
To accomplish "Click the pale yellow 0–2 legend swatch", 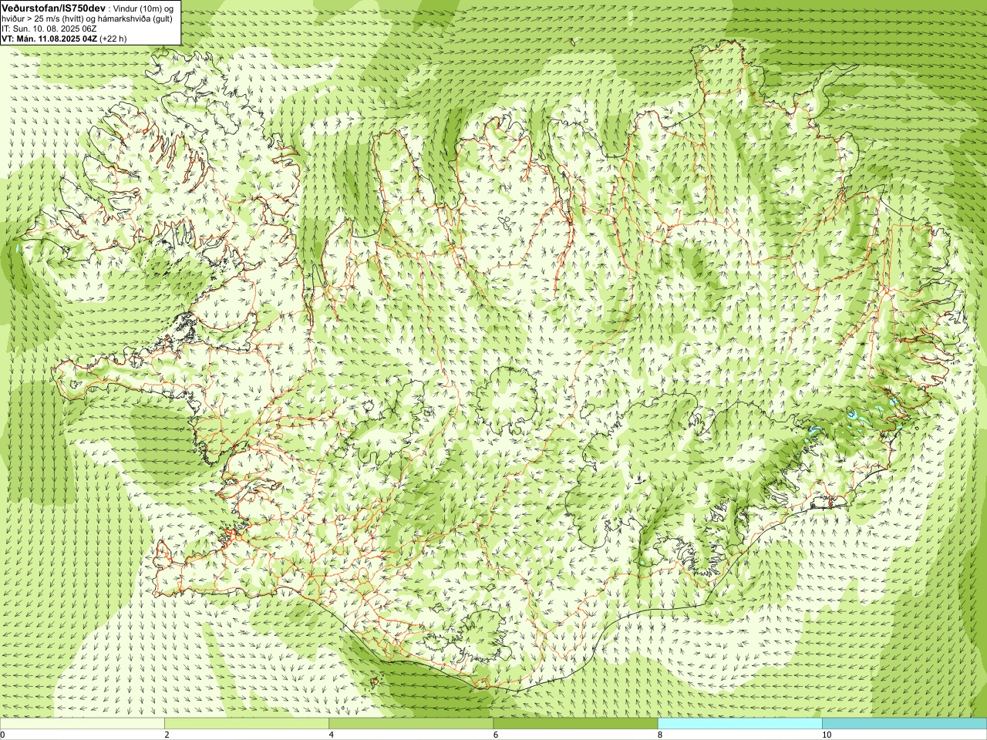I will 83,724.
